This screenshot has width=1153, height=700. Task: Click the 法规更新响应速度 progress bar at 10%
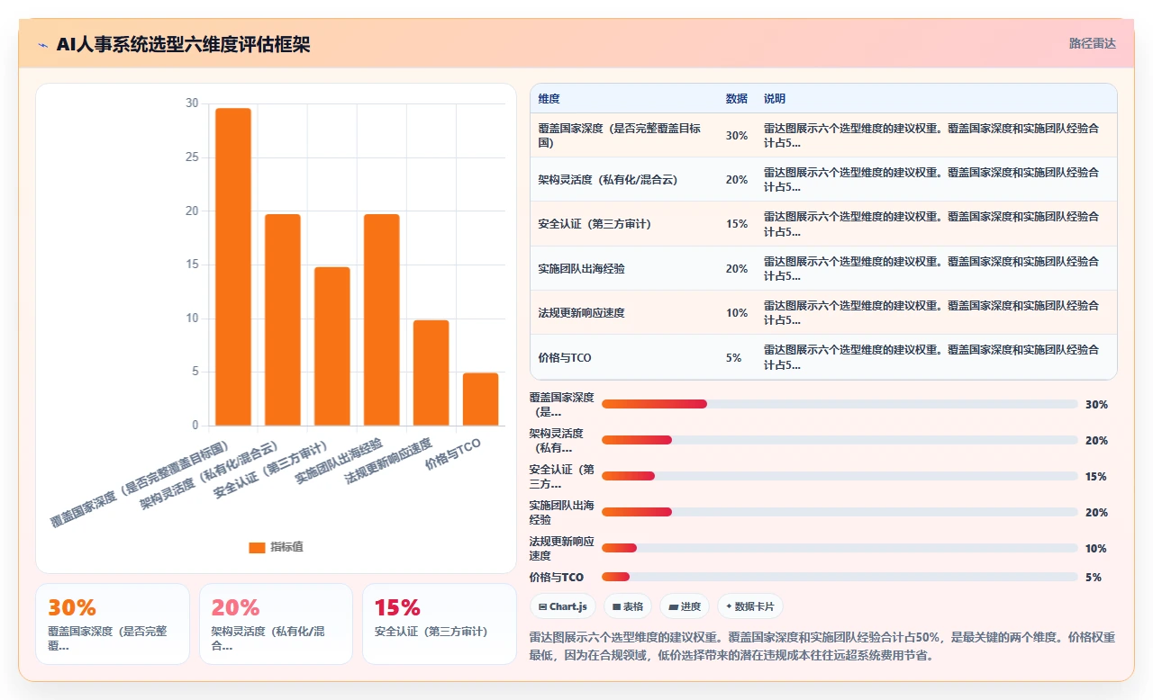[x=840, y=548]
